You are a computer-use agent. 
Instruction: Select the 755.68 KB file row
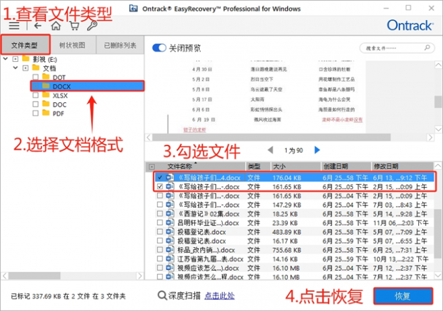[x=294, y=250]
